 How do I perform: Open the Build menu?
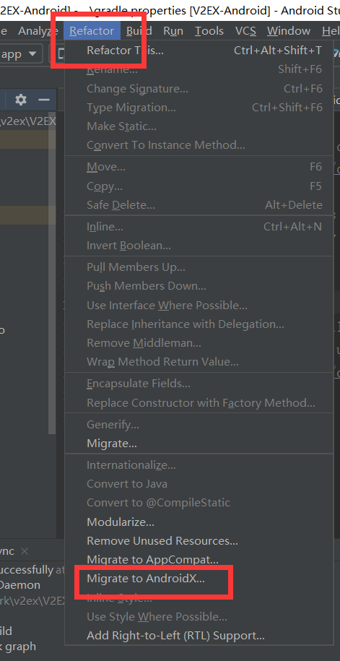click(x=139, y=31)
